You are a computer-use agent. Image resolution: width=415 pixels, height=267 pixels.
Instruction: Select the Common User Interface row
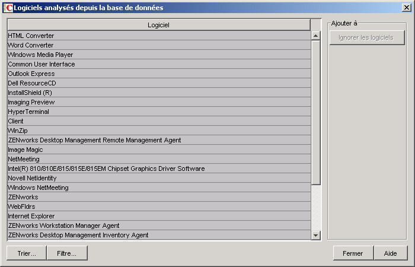[x=159, y=64]
